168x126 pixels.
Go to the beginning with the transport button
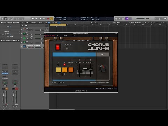(x=40, y=19)
